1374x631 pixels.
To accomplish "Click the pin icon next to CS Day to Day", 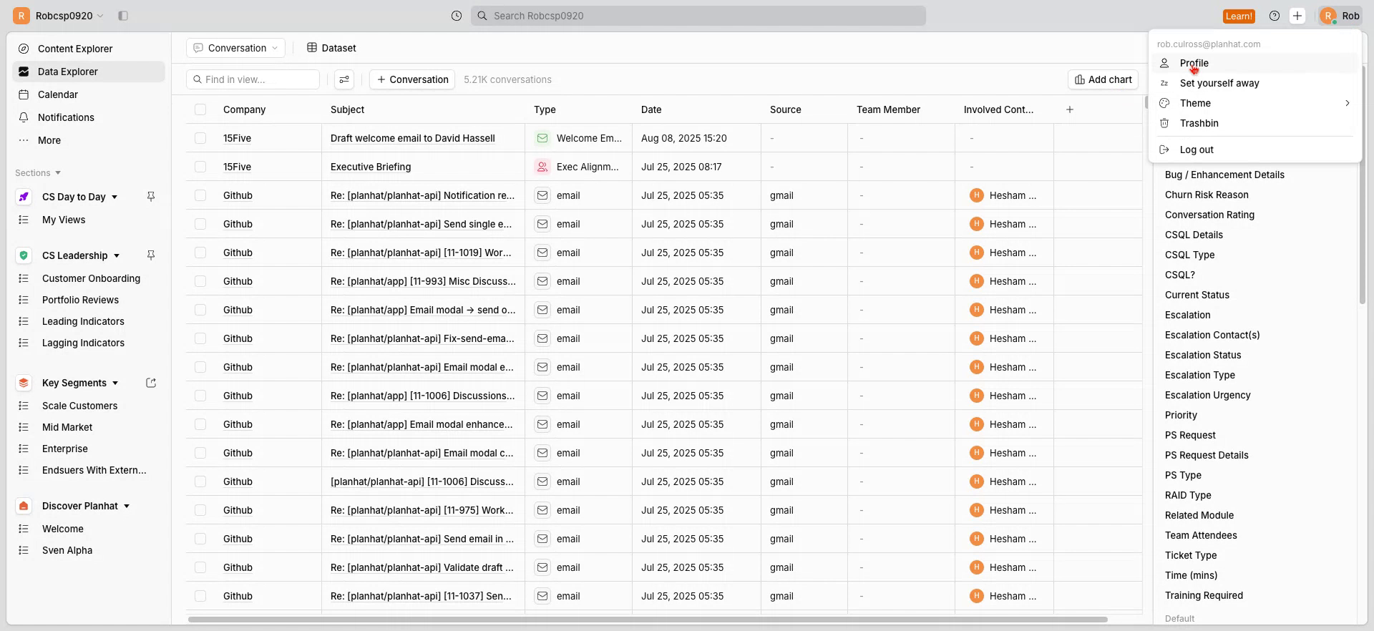I will point(151,197).
